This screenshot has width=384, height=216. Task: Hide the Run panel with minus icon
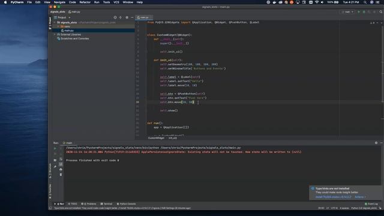pyautogui.click(x=382, y=143)
